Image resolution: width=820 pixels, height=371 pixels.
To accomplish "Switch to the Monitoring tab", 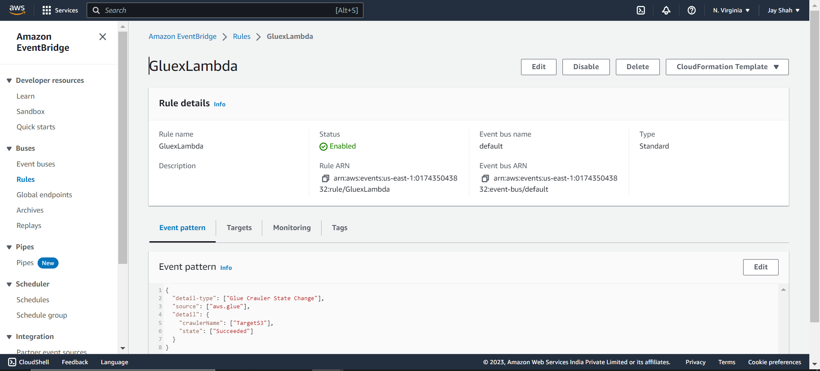I will 292,228.
